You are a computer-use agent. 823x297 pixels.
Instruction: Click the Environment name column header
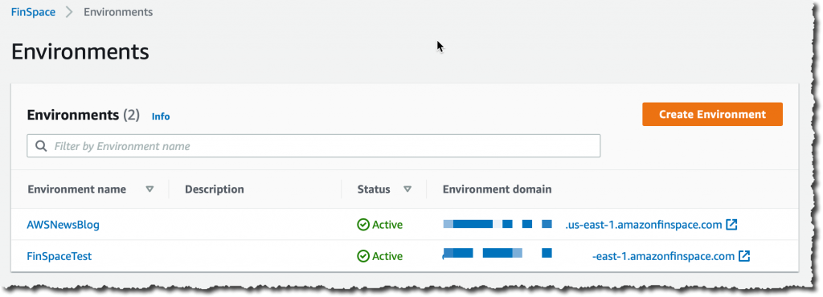pos(76,189)
